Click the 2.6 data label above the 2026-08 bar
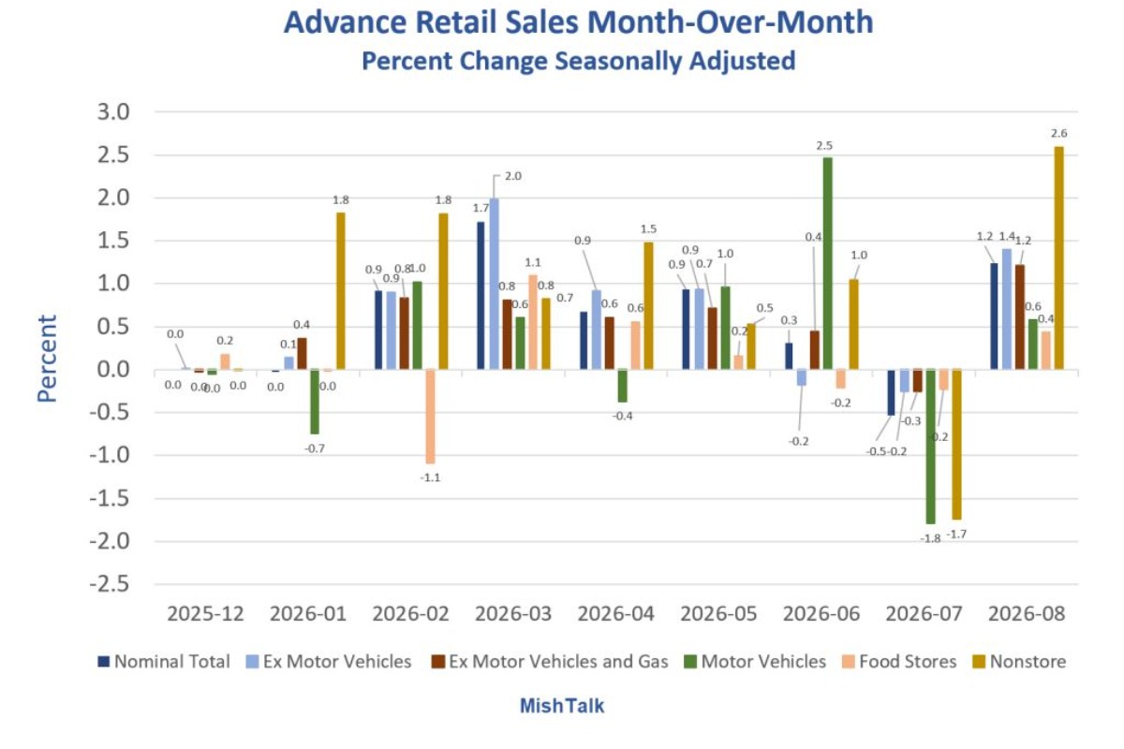 point(1058,134)
